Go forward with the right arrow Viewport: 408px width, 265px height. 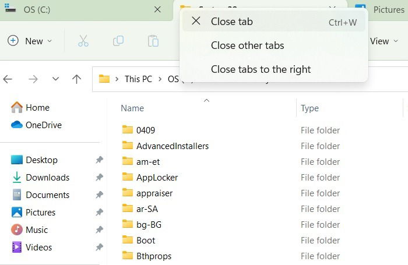(33, 79)
